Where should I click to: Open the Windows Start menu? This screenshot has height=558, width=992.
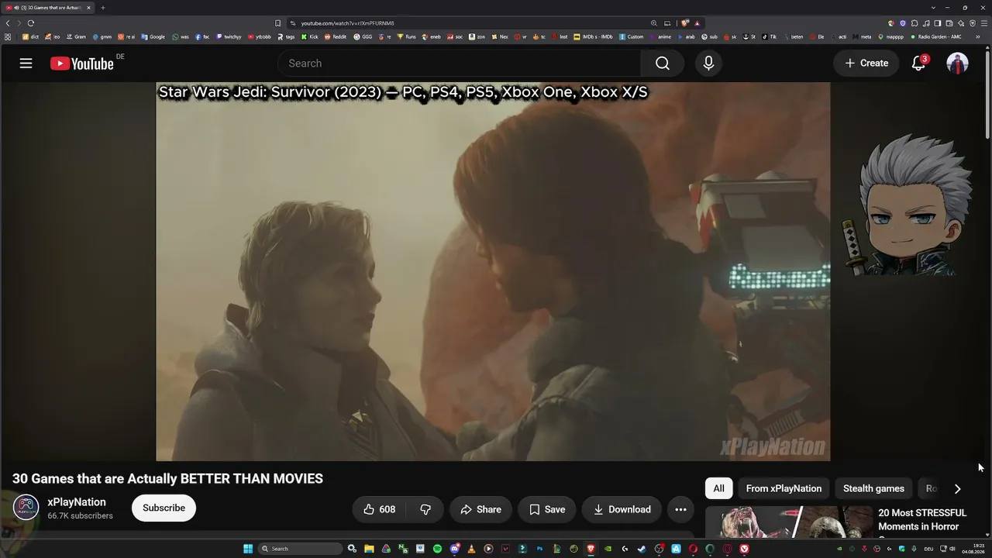(x=248, y=549)
